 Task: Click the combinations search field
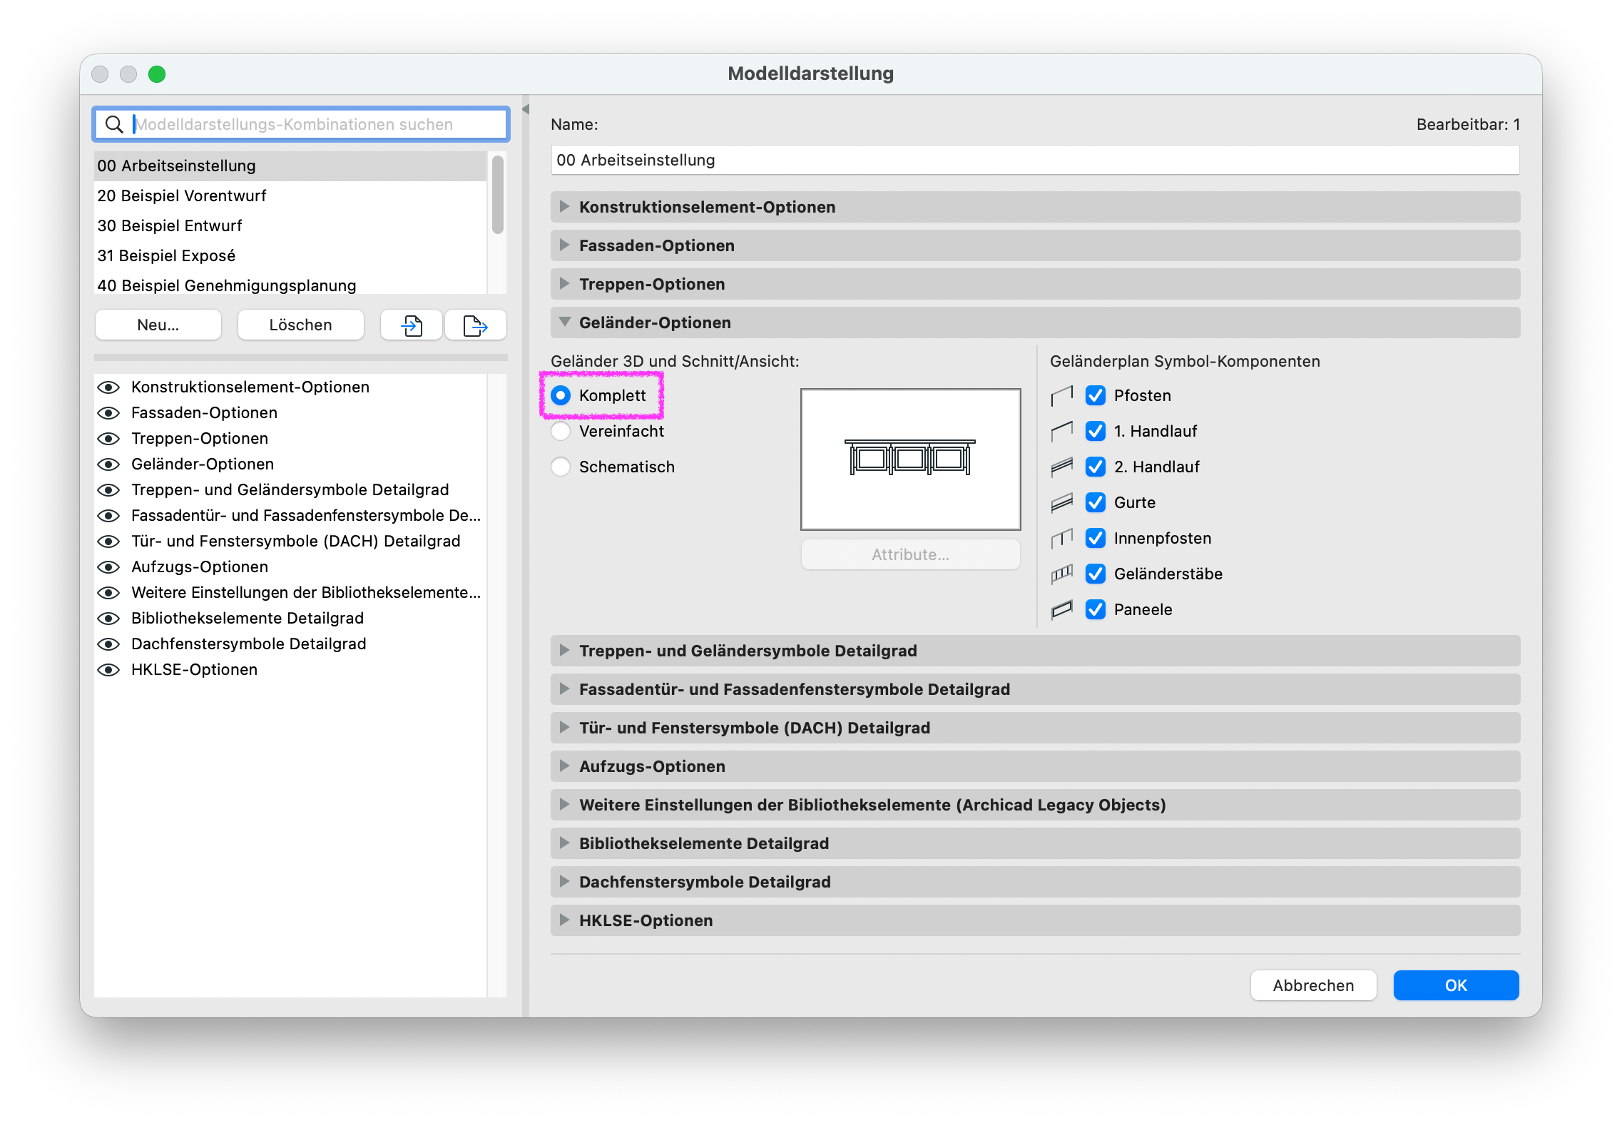[x=300, y=124]
